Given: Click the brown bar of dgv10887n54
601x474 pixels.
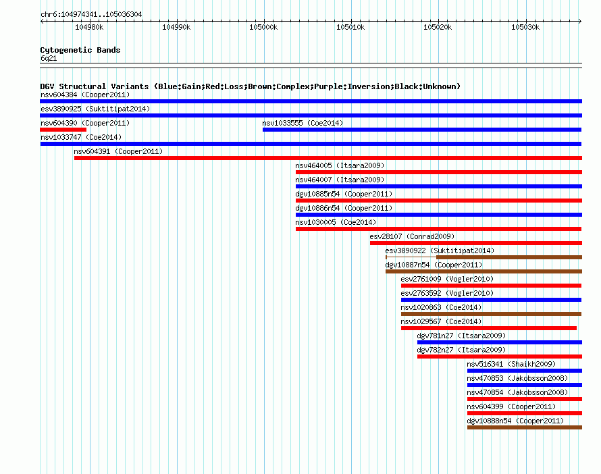Looking at the screenshot, I should (484, 271).
